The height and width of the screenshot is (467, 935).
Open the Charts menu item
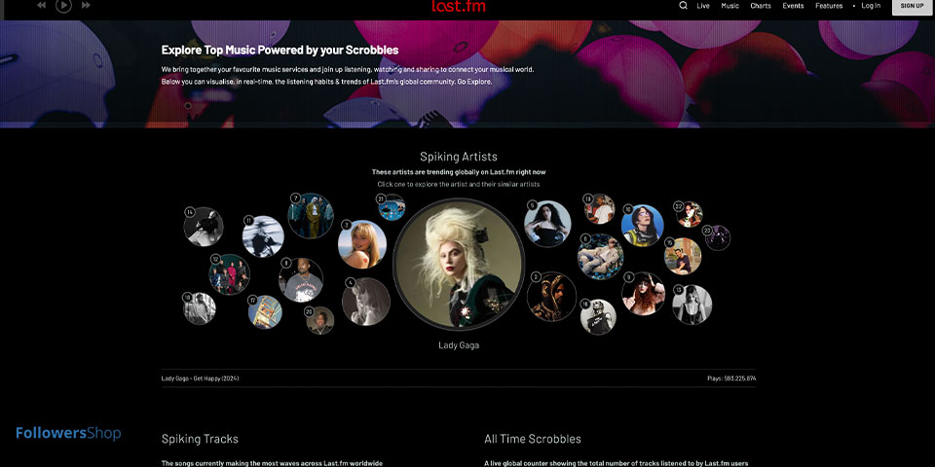(761, 6)
